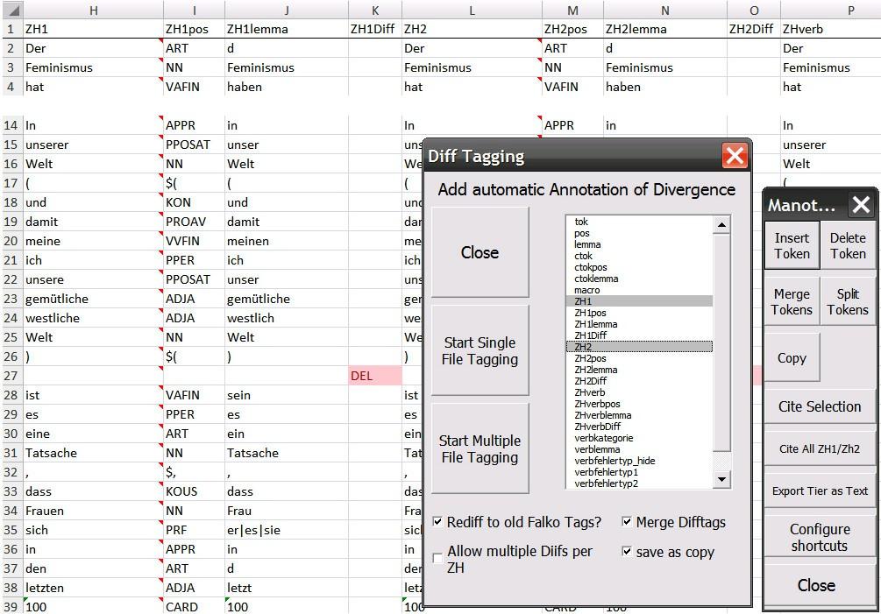Select 'ZH2' in the tier list
Image resolution: width=881 pixels, height=614 pixels.
click(x=639, y=347)
